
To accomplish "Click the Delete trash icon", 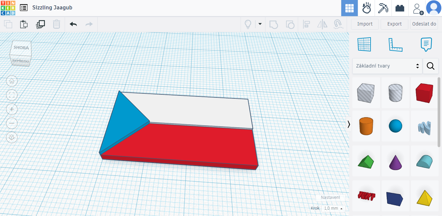I will coord(57,24).
